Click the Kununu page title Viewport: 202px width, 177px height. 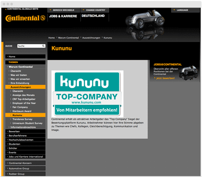61,48
